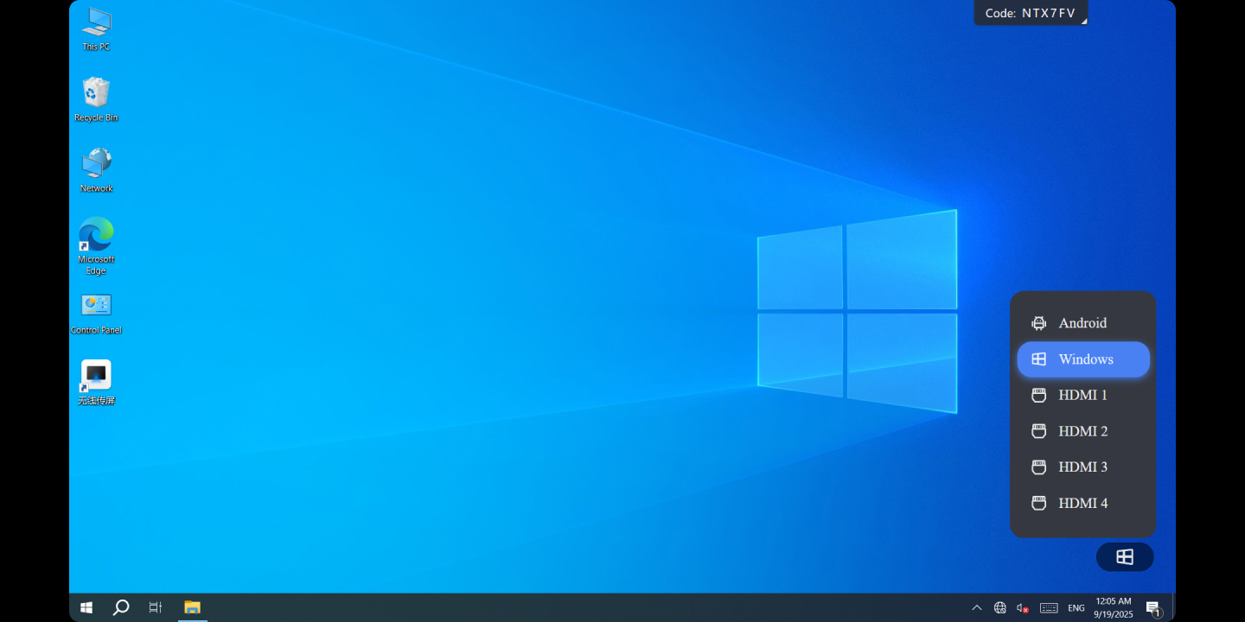Expand the hidden system tray icons

click(977, 607)
